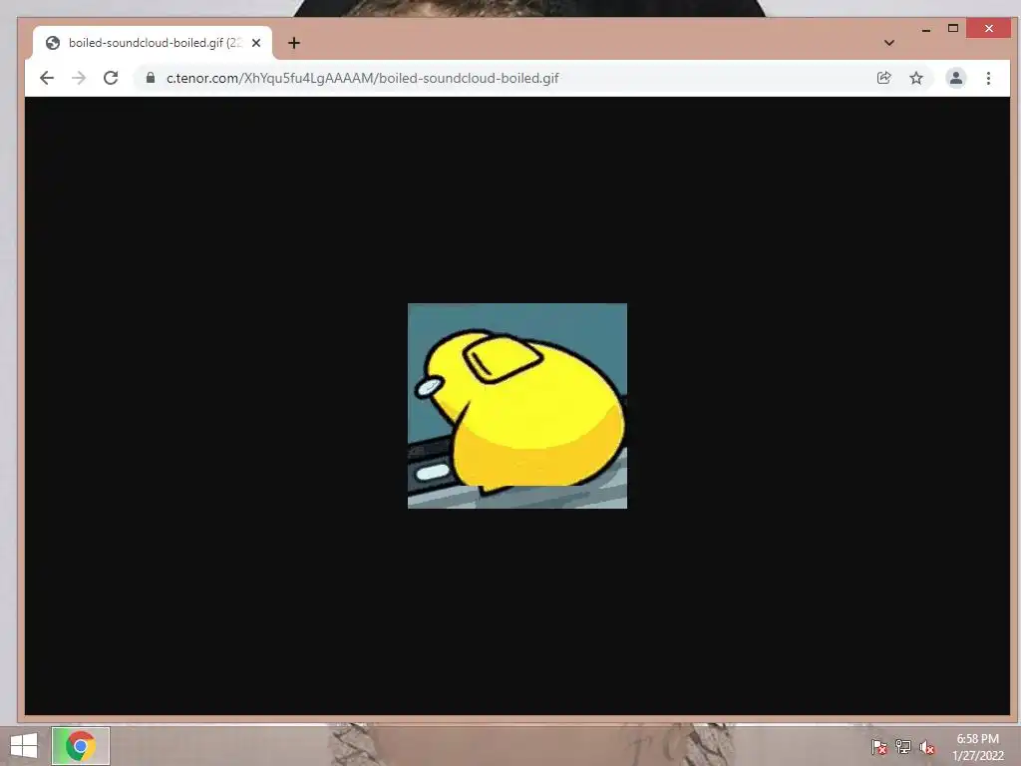Click the Chrome taskbar icon

[81, 746]
